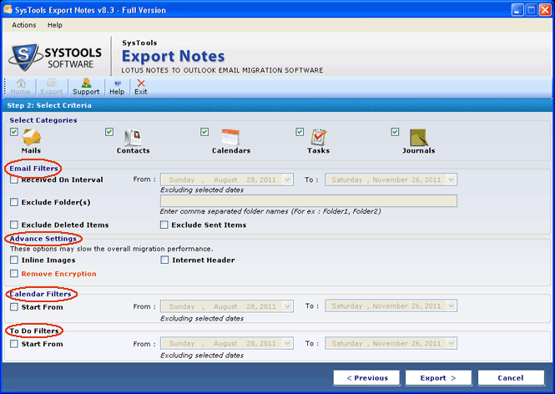Click the Calendars category icon
Image resolution: width=555 pixels, height=394 pixels.
pyautogui.click(x=231, y=137)
